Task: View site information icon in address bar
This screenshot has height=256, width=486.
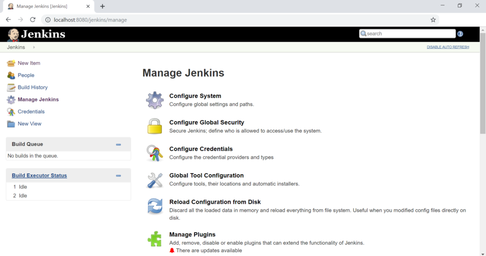Action: coord(48,20)
